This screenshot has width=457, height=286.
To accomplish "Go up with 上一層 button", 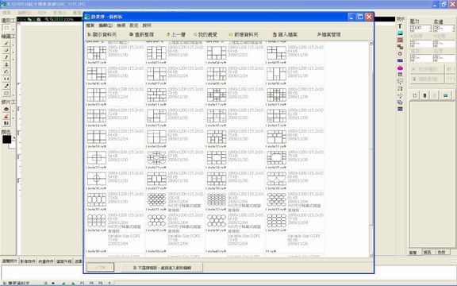I will click(x=176, y=34).
